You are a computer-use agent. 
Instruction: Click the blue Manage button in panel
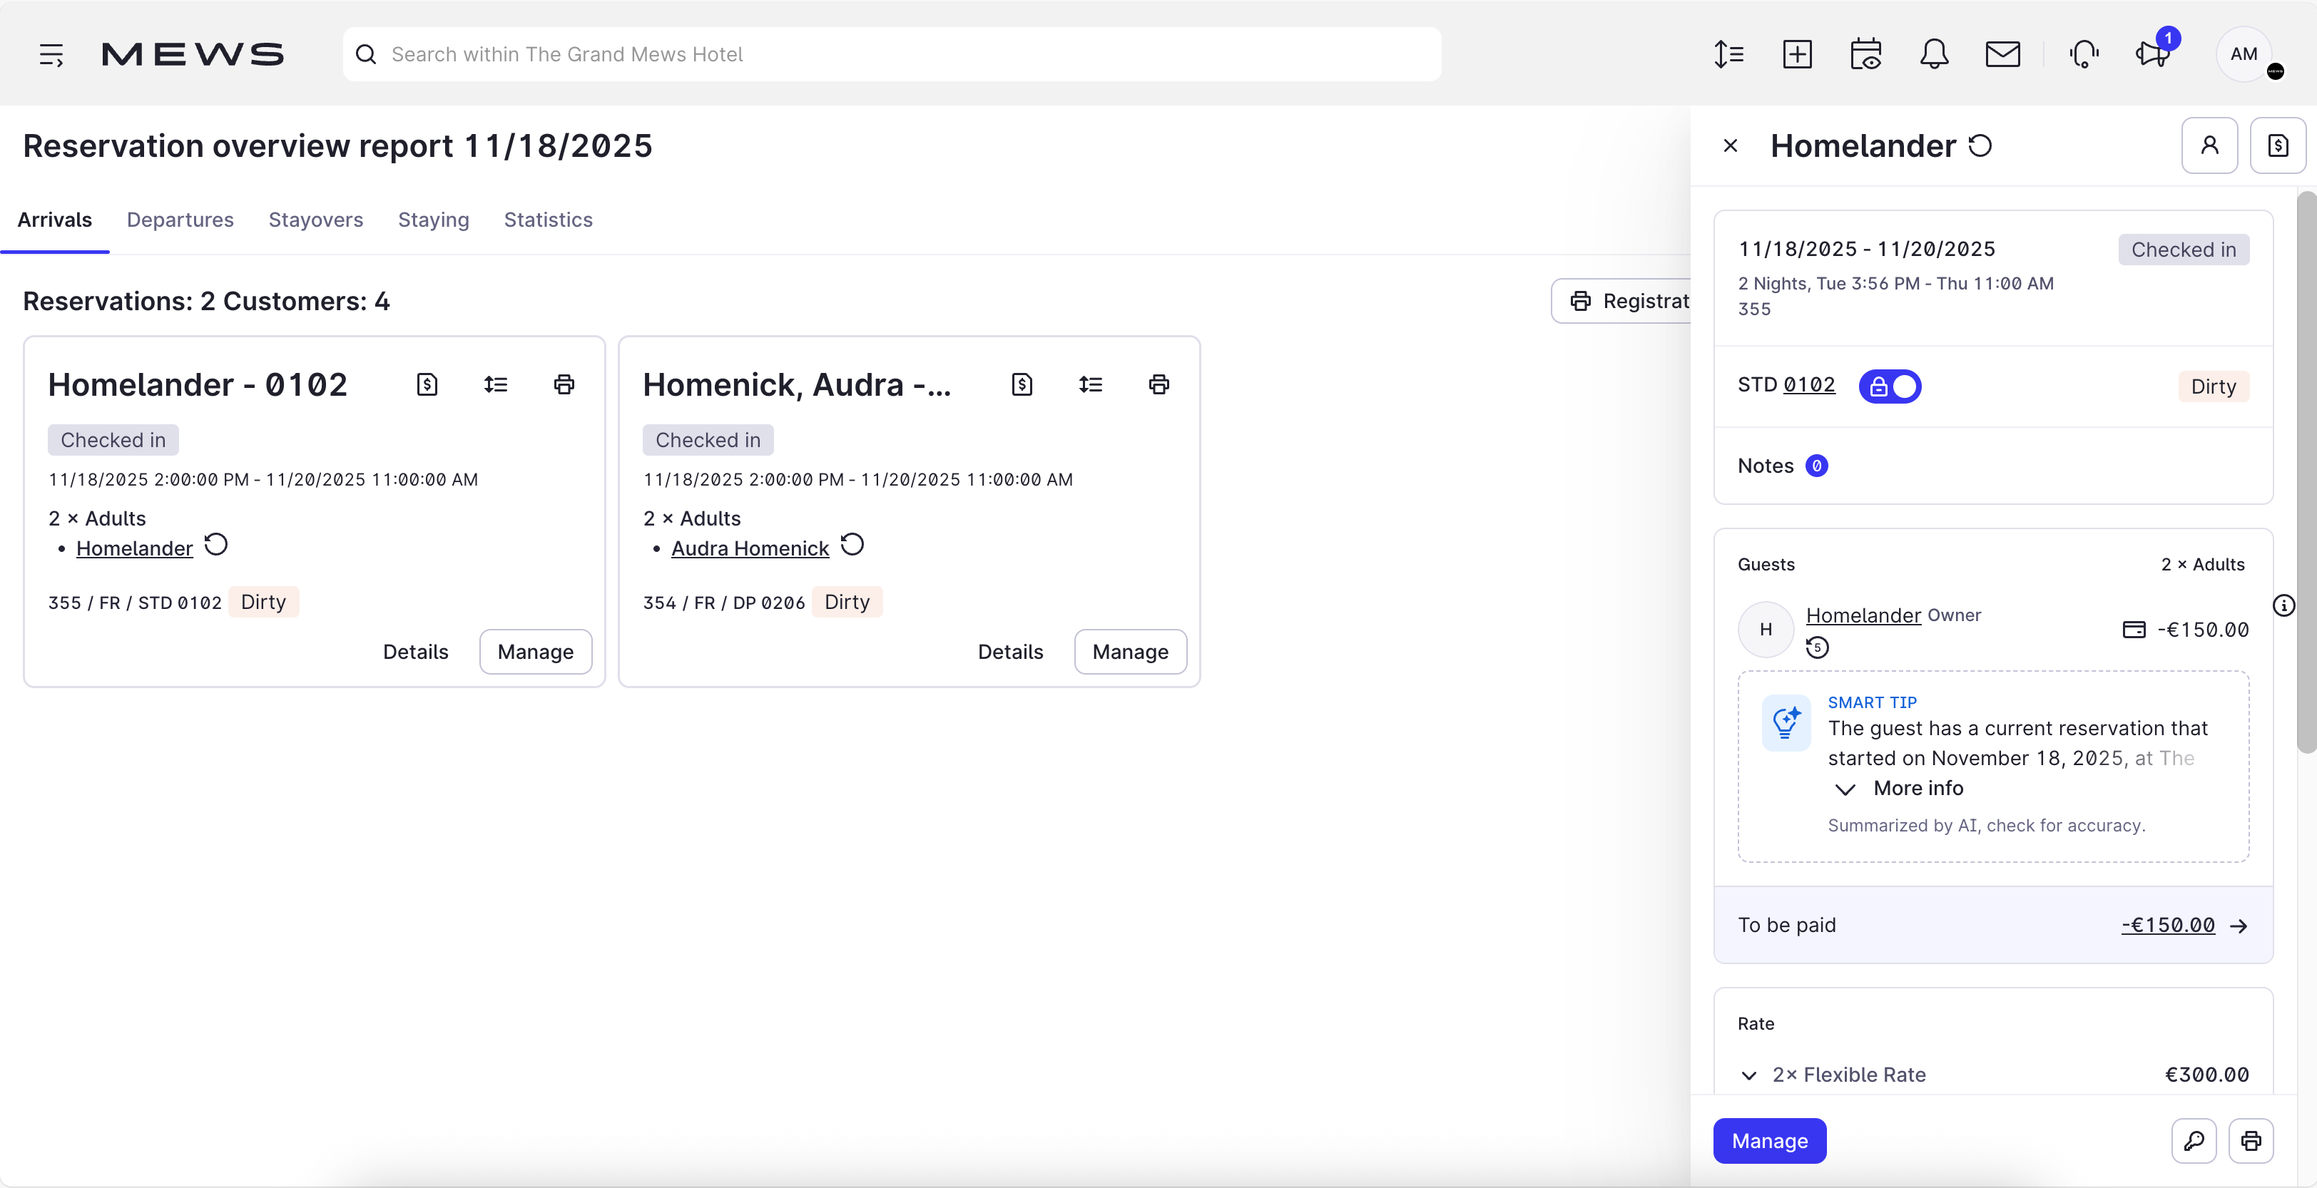click(1769, 1140)
